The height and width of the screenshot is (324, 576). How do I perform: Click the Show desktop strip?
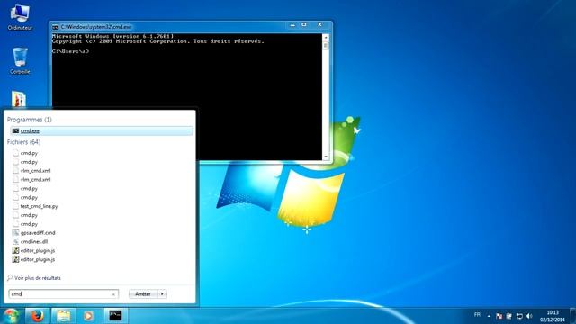[x=572, y=316]
